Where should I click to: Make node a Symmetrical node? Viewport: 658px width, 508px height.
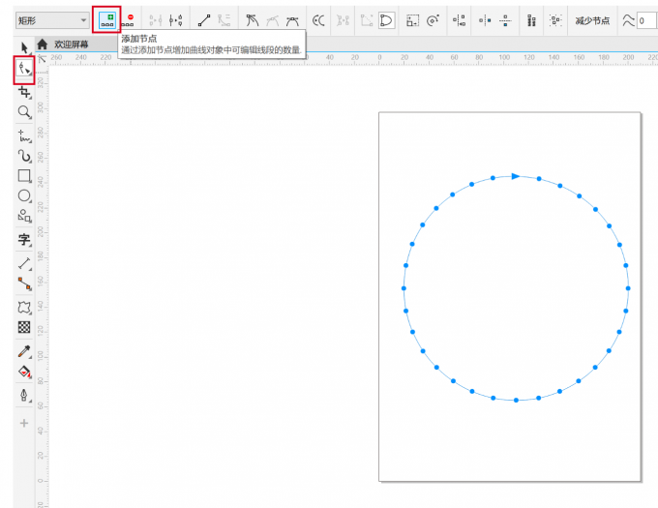tap(292, 20)
